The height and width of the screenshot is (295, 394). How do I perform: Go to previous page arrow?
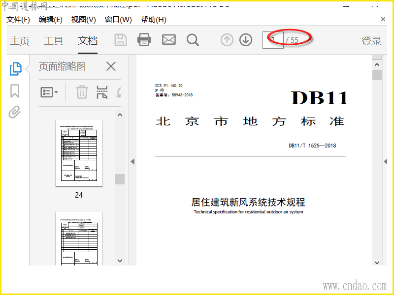click(x=227, y=40)
